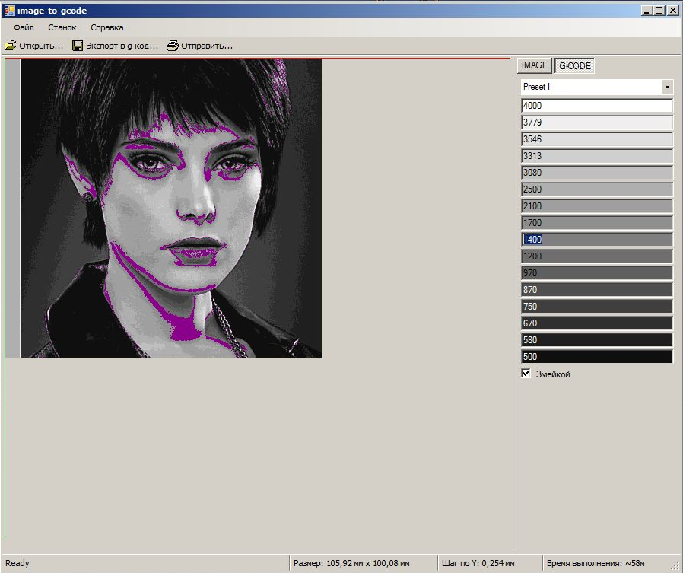Switch to the IMAGE tab
Screen dimensions: 683x573
[535, 65]
